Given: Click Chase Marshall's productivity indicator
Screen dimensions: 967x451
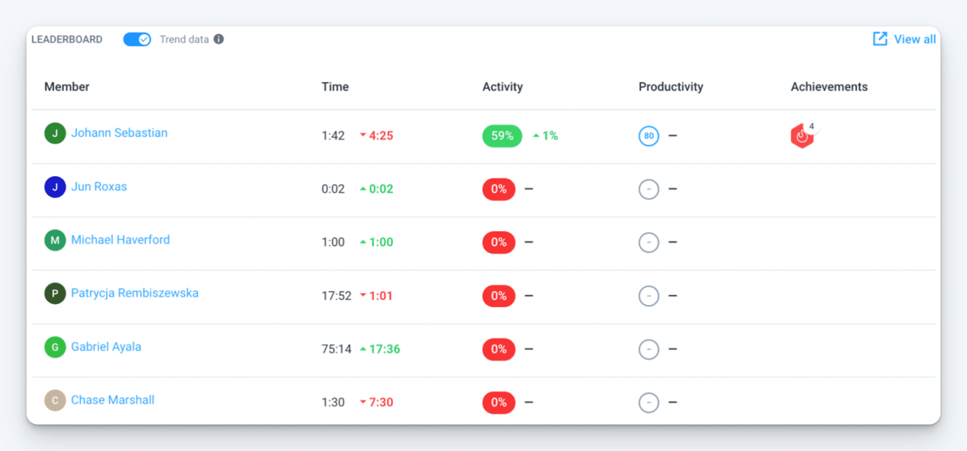Looking at the screenshot, I should [x=648, y=403].
